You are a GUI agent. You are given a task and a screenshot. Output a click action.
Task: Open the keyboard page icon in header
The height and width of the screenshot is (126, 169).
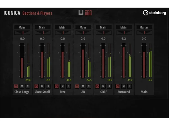[81, 13]
